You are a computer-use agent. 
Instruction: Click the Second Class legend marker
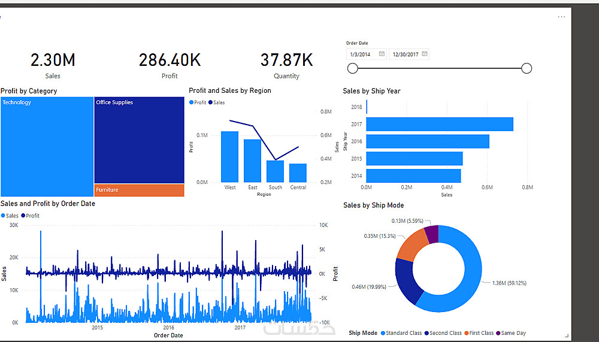click(x=426, y=333)
